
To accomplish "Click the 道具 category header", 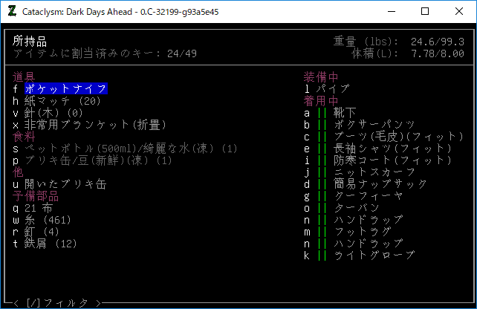I will pyautogui.click(x=24, y=77).
